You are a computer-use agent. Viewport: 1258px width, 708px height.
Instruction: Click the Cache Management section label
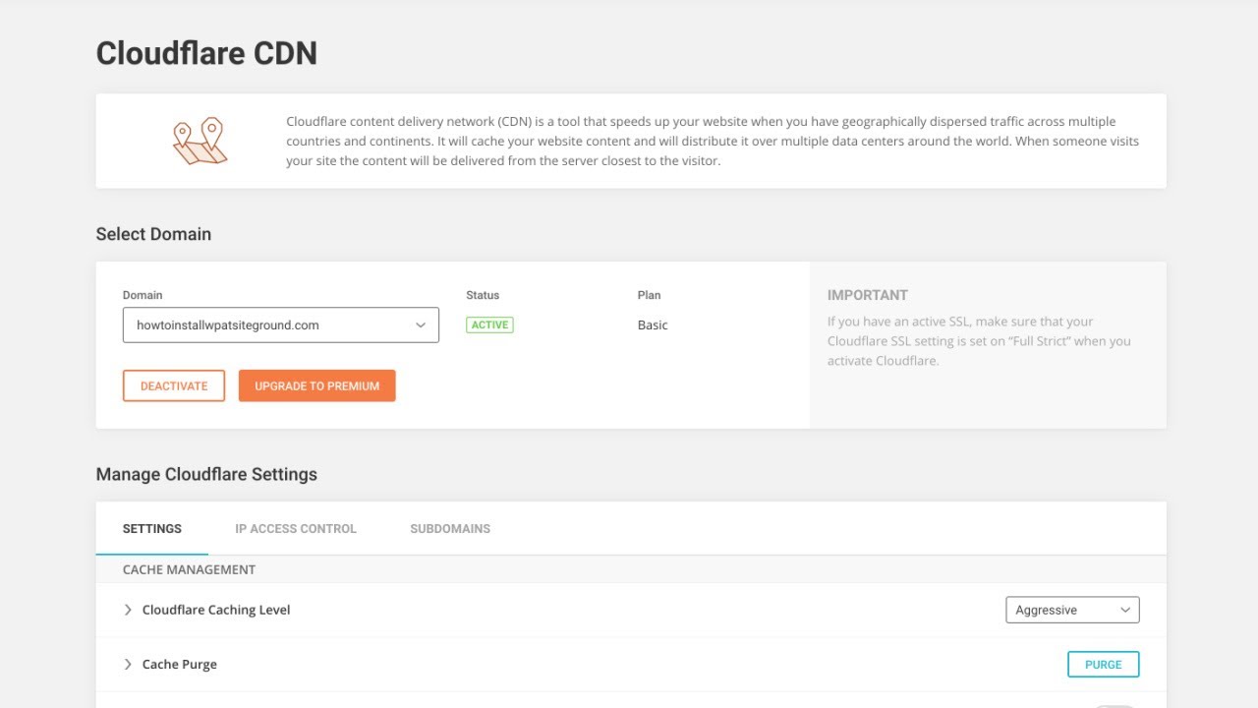click(x=189, y=569)
